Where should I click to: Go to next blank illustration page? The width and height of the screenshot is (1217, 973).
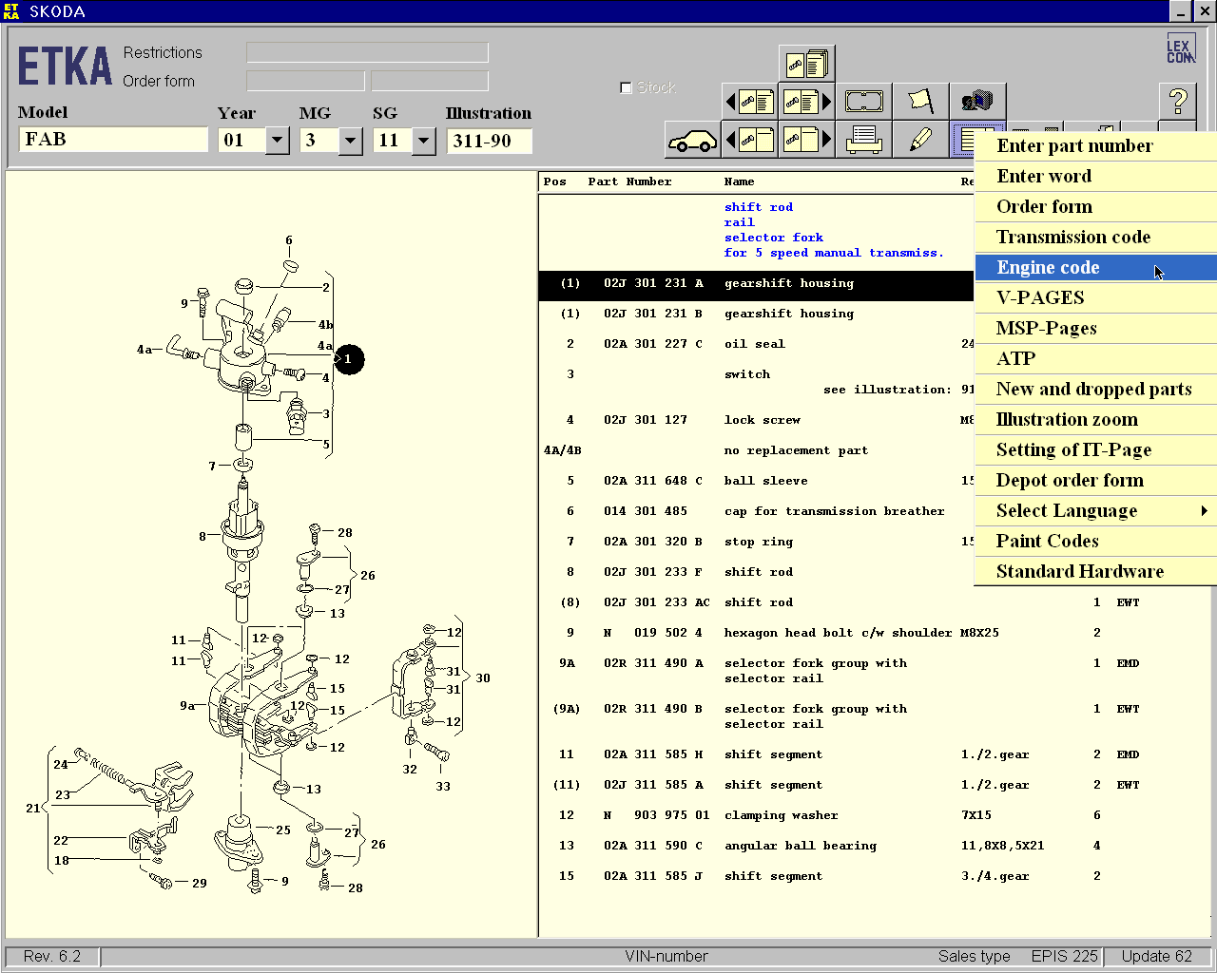click(807, 140)
